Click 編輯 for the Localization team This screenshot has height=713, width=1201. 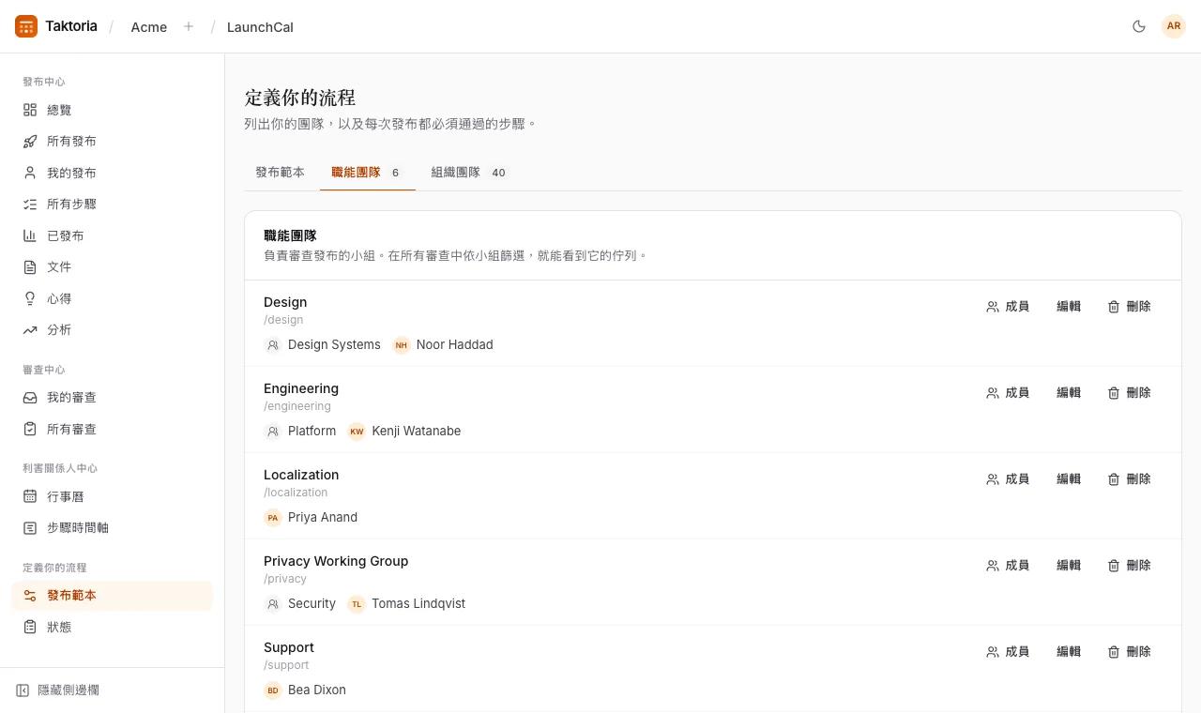coord(1069,479)
